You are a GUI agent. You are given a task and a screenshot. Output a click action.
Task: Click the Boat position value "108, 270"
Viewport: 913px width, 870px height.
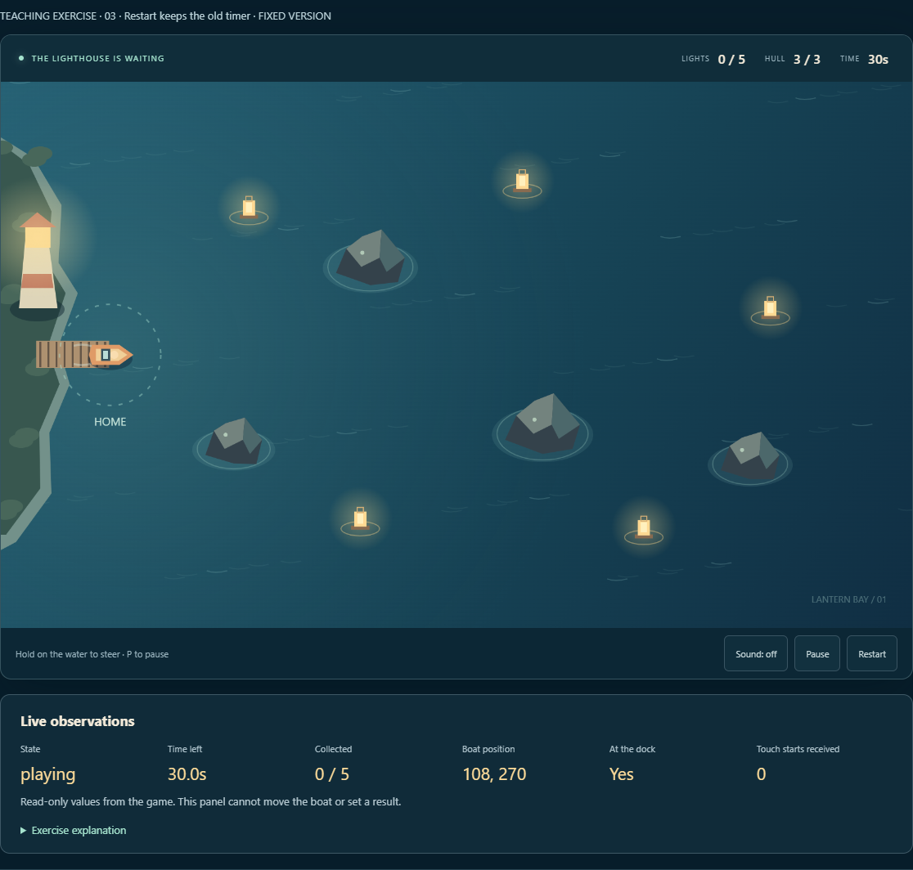coord(494,774)
